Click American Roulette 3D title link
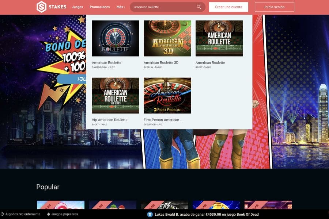 pos(161,63)
